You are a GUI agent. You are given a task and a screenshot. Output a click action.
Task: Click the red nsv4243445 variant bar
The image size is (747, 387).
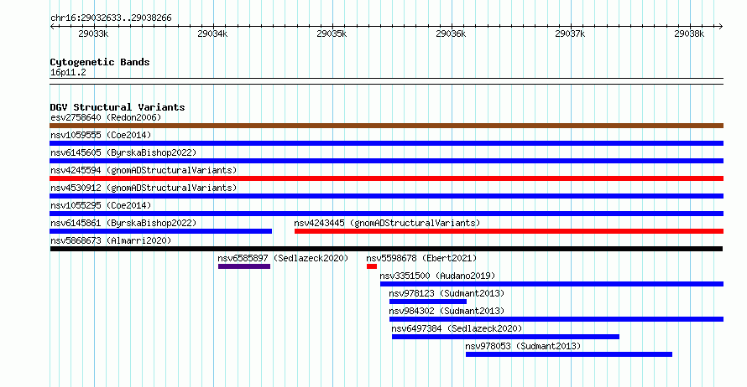click(x=509, y=231)
